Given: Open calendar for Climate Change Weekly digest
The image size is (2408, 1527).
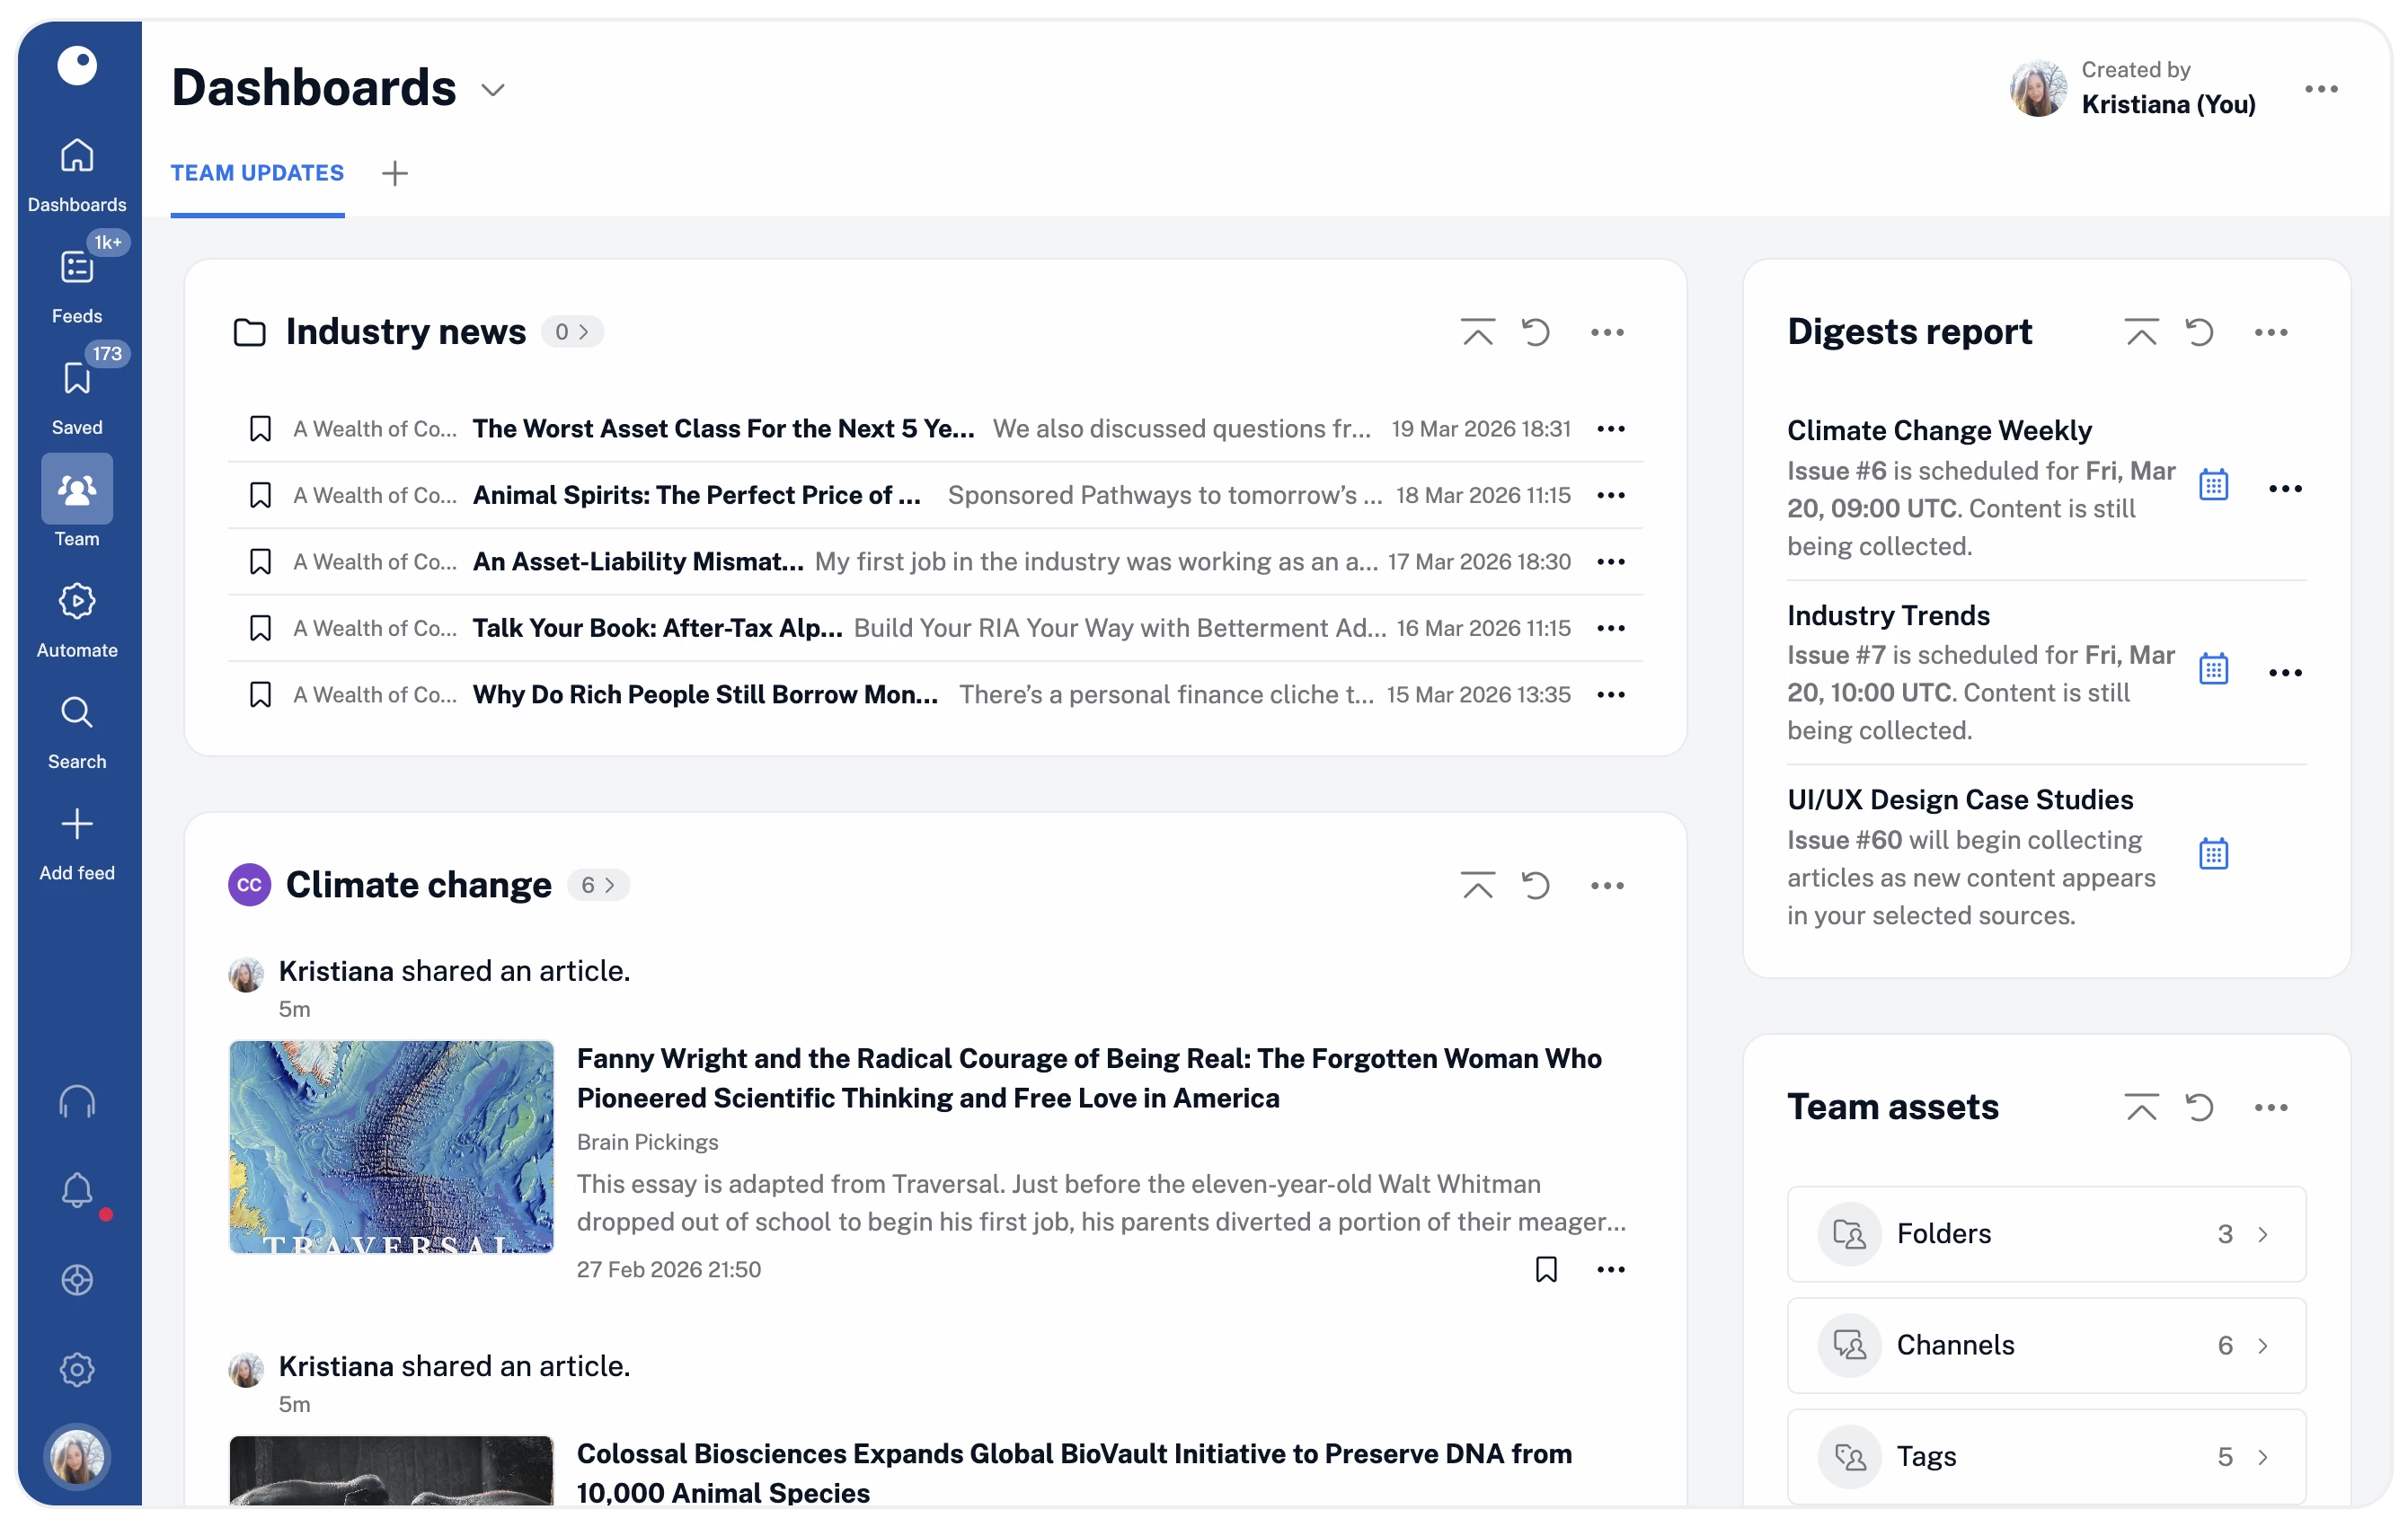Looking at the screenshot, I should tap(2213, 485).
